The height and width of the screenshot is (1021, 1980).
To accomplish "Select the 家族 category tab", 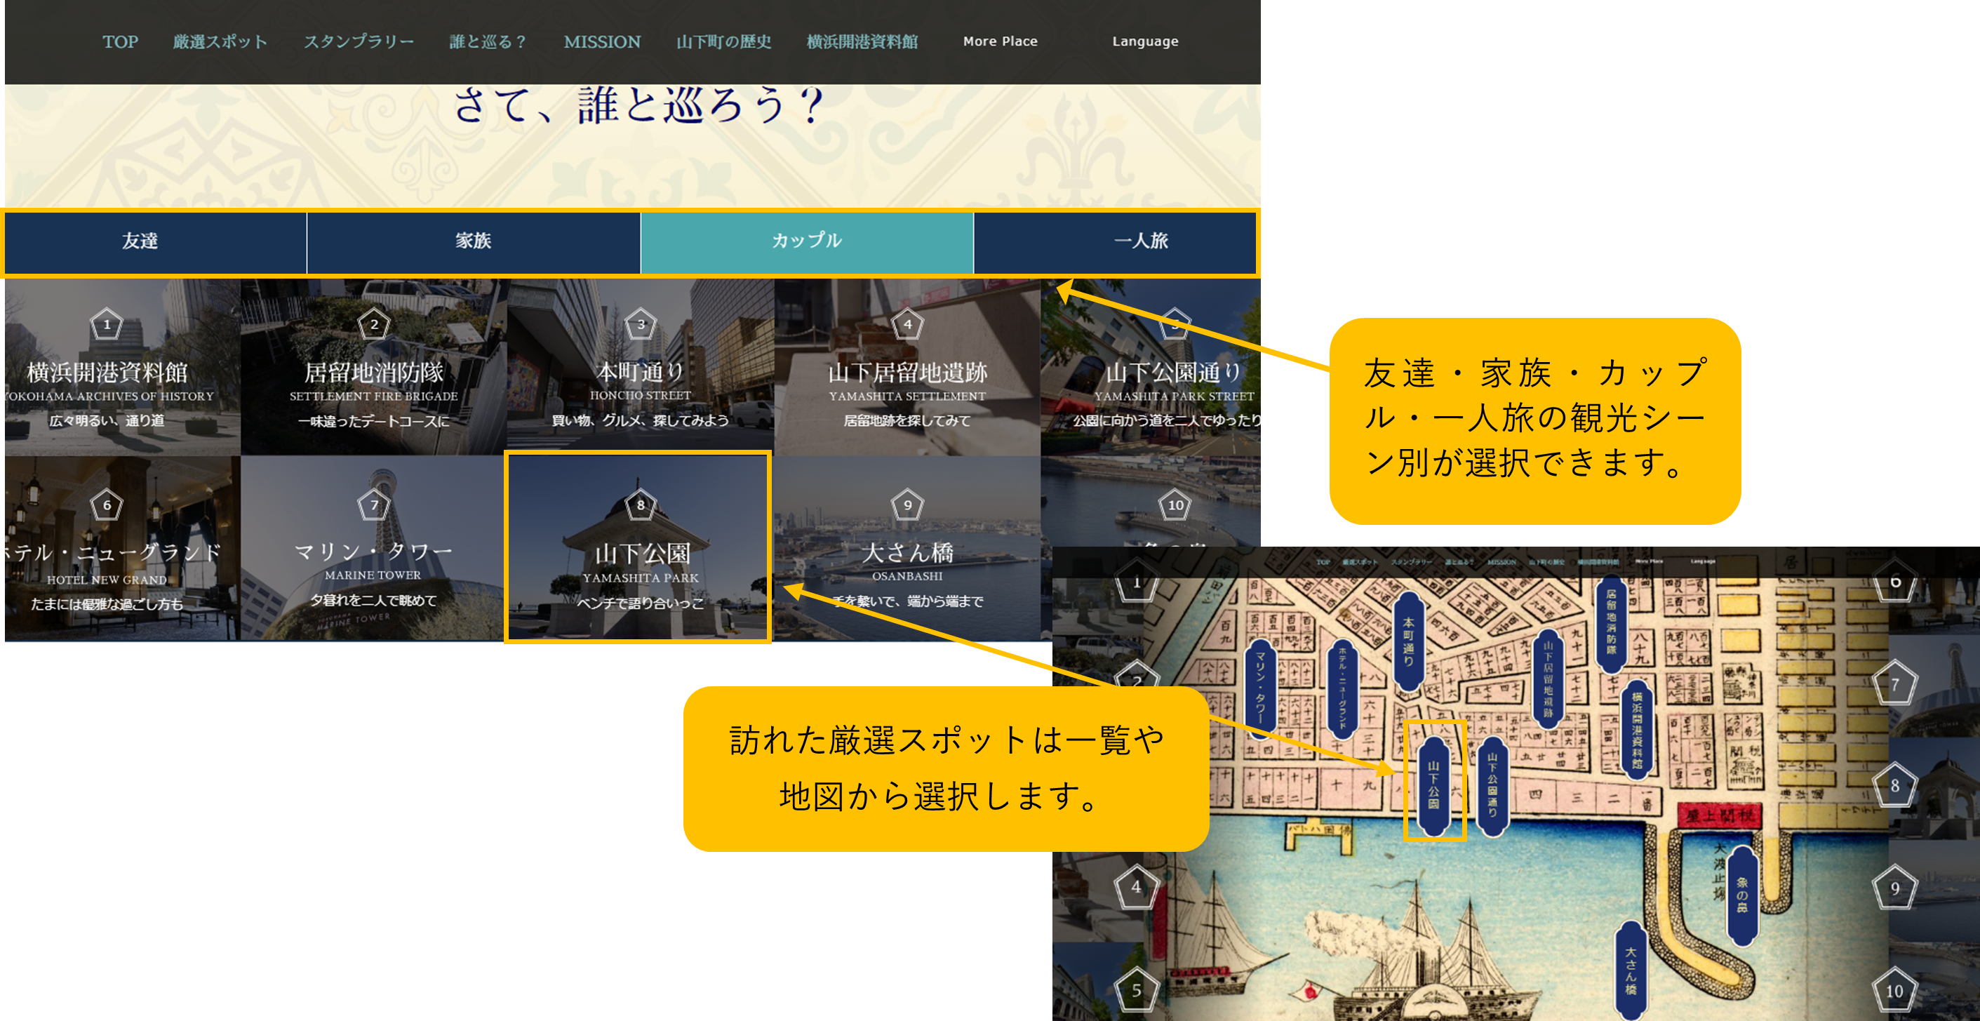I will pyautogui.click(x=473, y=241).
